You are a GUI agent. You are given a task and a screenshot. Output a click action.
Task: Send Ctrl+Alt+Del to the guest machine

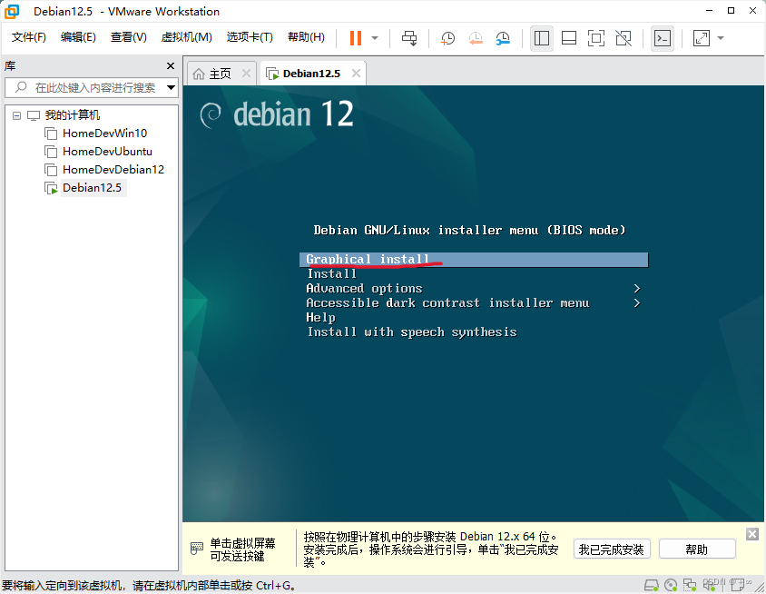(409, 38)
